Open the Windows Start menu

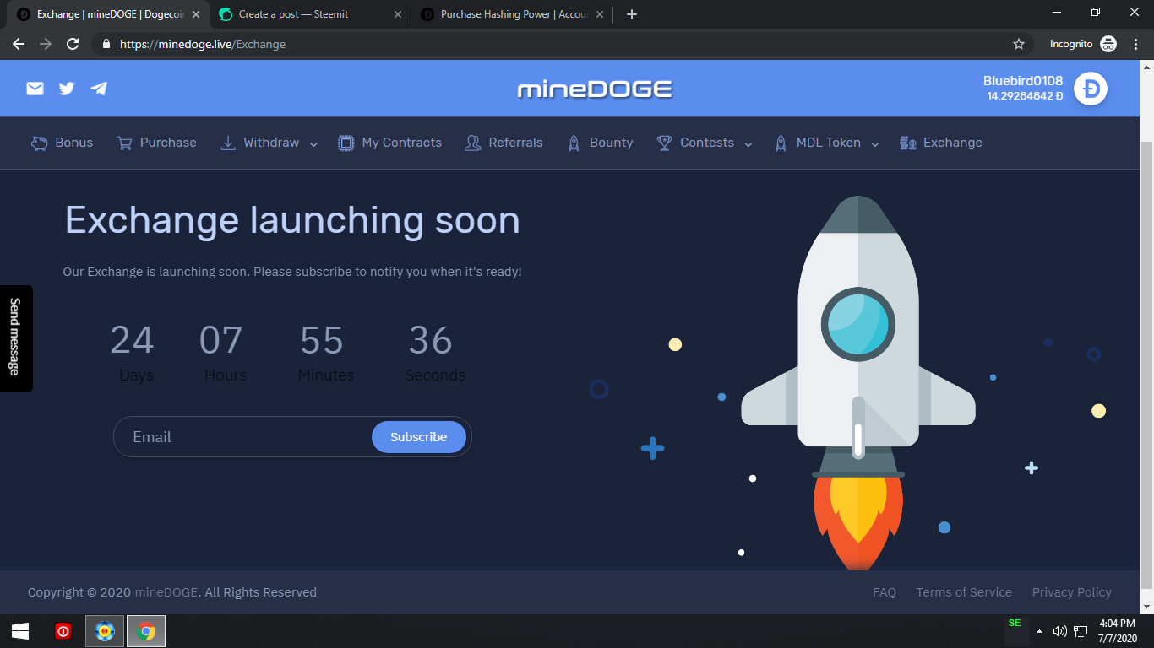(x=20, y=631)
